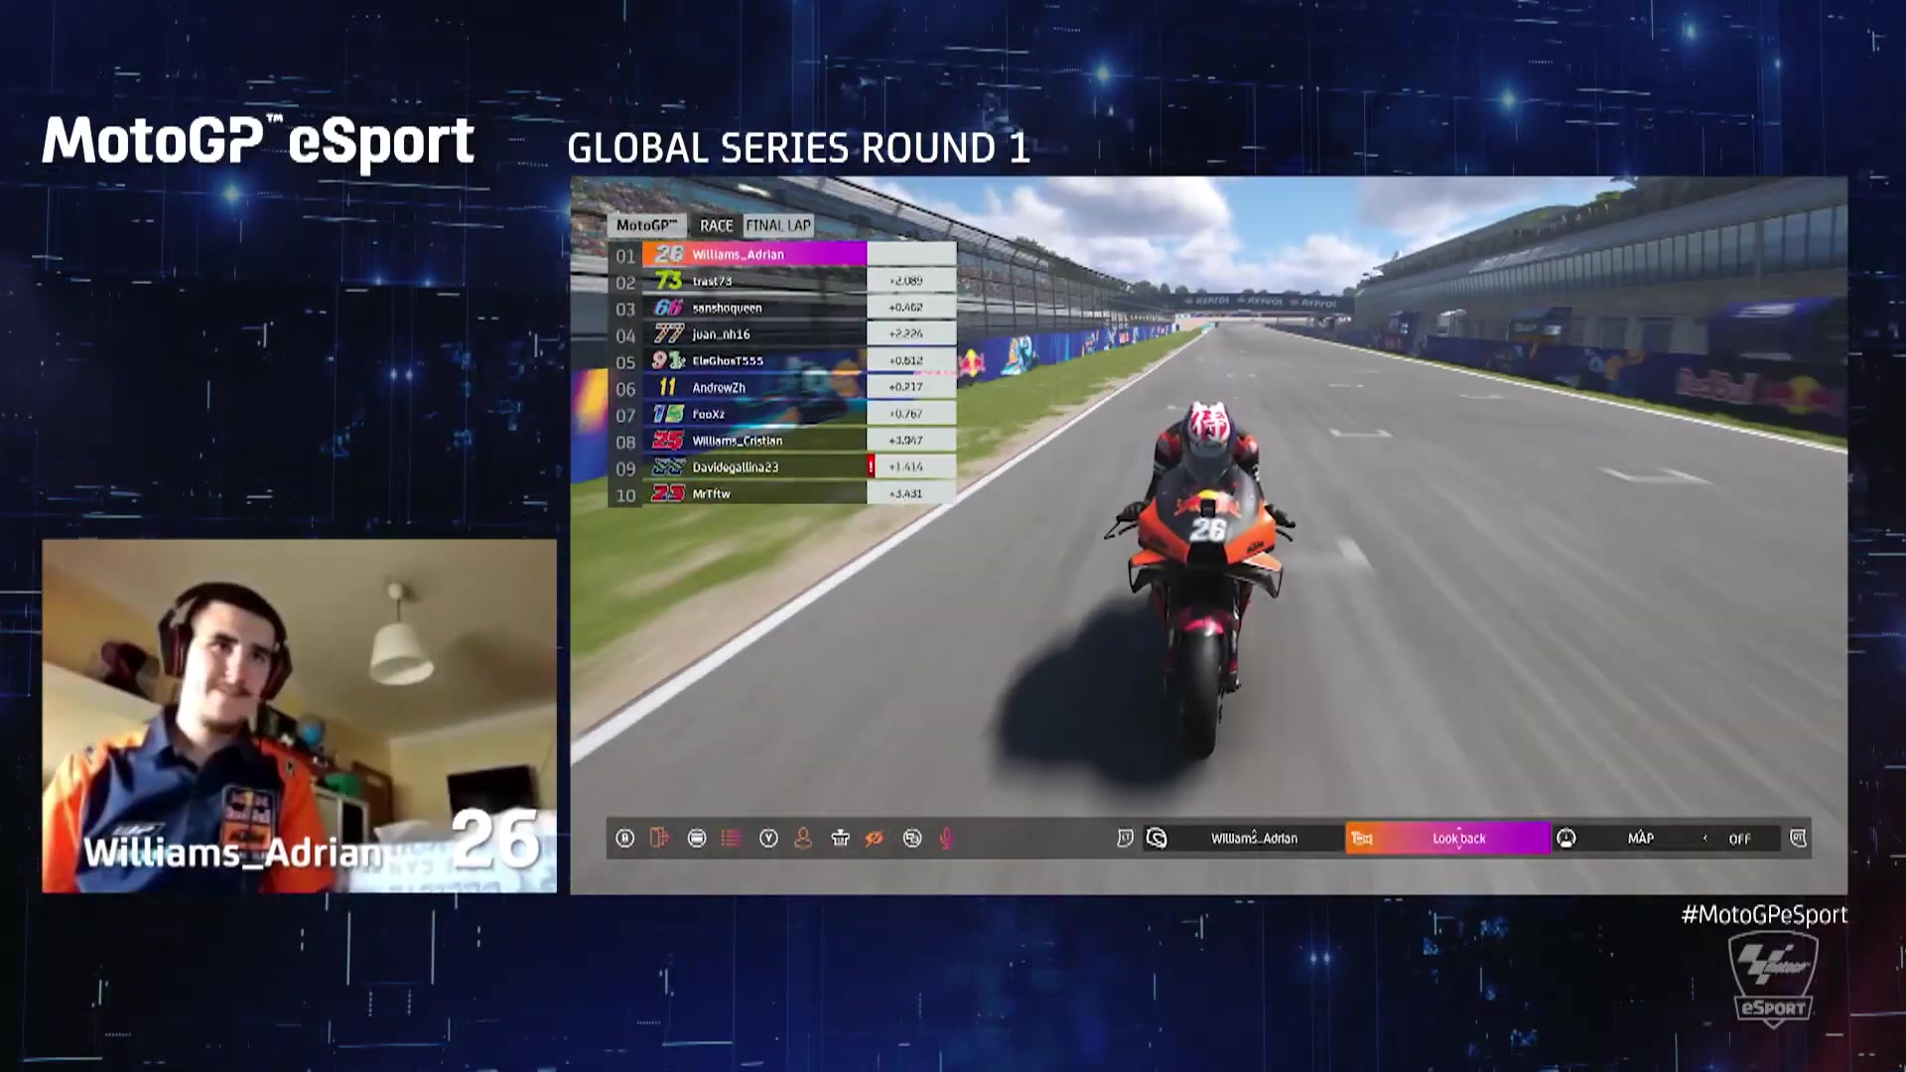1906x1072 pixels.
Task: Select the RACE tab in leaderboard
Action: pyautogui.click(x=716, y=225)
